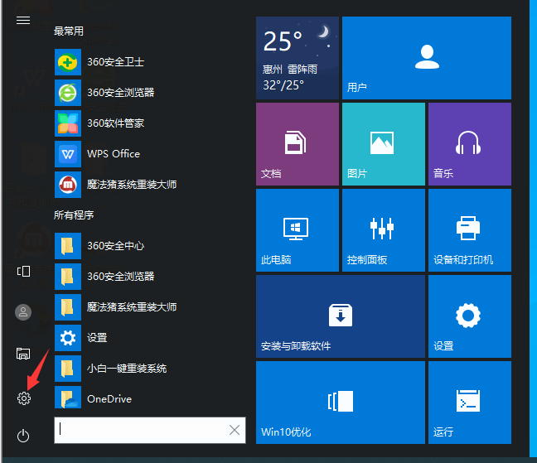The width and height of the screenshot is (537, 463).
Task: Launch 360安全卫士 from most used list
Action: (99, 62)
